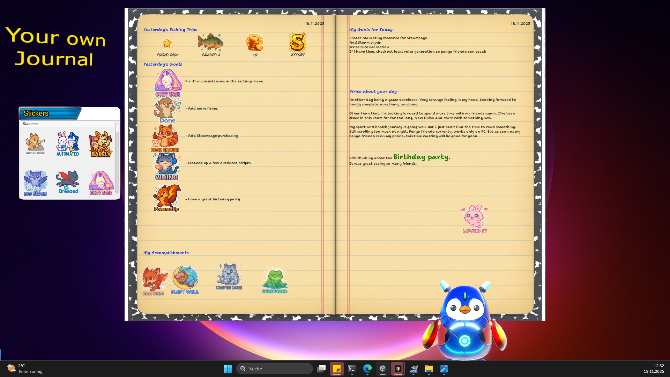
Task: Click the green Birthday party text
Action: pyautogui.click(x=421, y=157)
